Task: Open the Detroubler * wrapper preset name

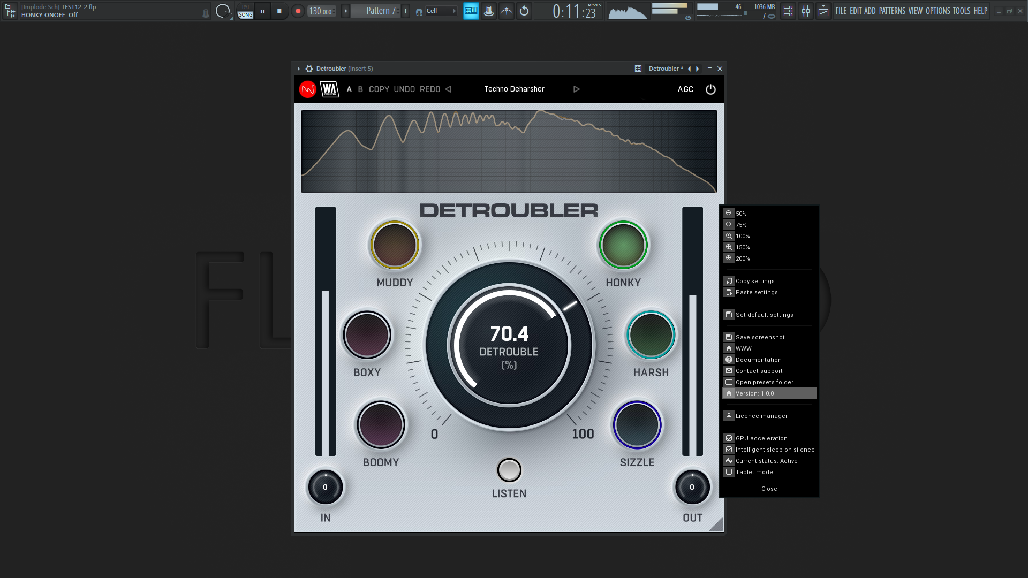Action: pos(666,69)
